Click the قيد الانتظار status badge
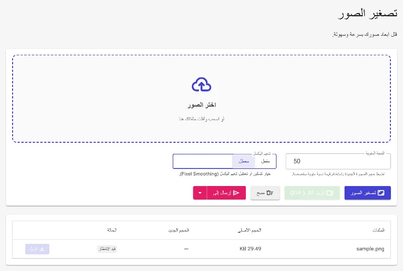The width and height of the screenshot is (403, 271). coord(107,249)
